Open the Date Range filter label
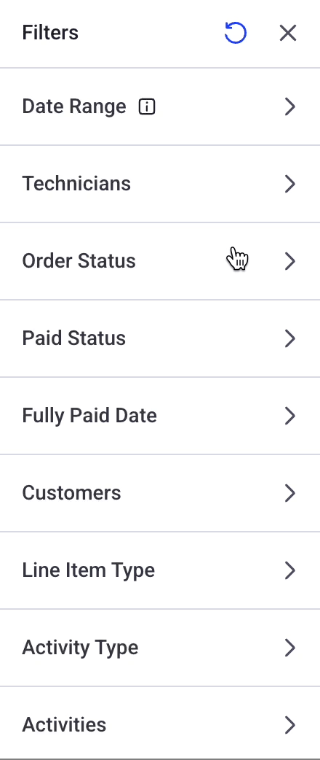This screenshot has height=760, width=320. pyautogui.click(x=74, y=106)
